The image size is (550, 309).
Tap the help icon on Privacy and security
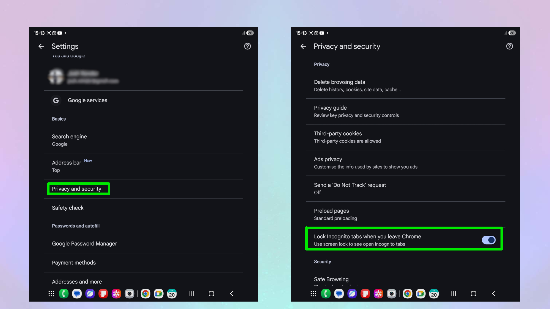(x=510, y=46)
